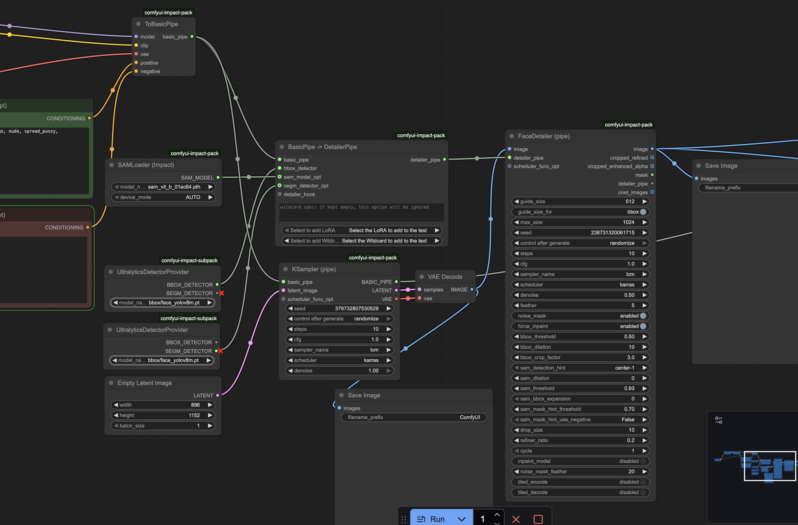Viewport: 798px width, 525px height.
Task: Collapse the FaceDetailer (pipe) node dot
Action: (x=512, y=136)
